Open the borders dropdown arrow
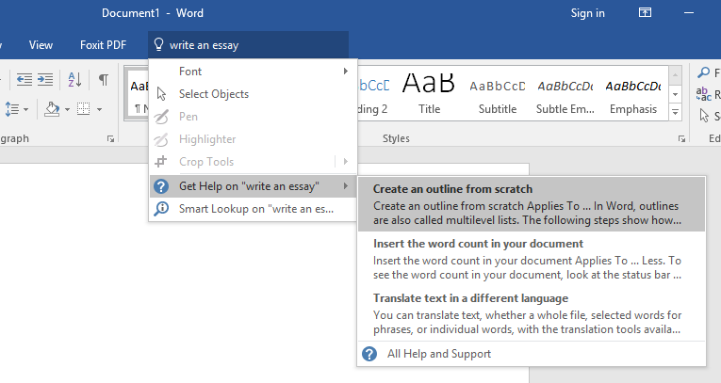The height and width of the screenshot is (383, 721). [x=99, y=110]
